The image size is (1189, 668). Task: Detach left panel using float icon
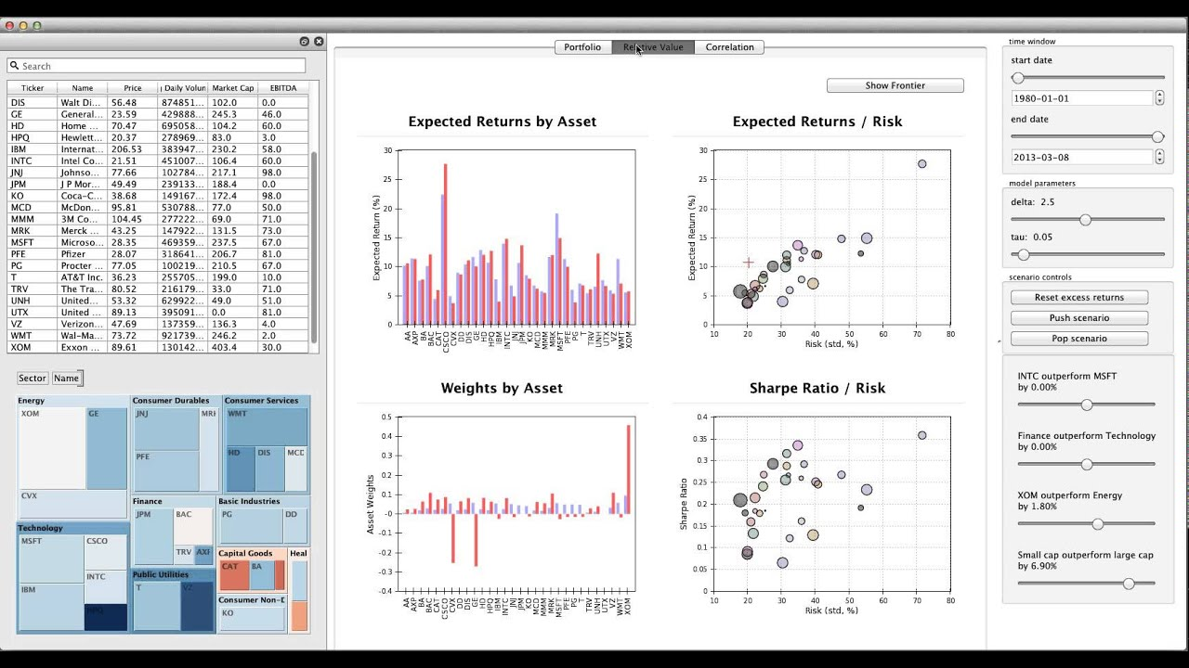tap(304, 42)
